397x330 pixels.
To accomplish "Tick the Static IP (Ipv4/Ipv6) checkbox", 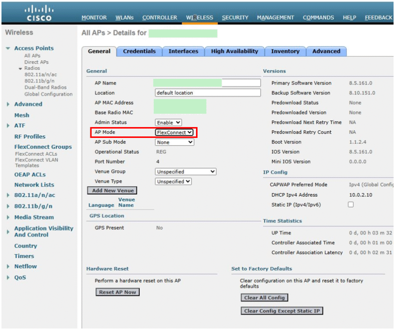I will (x=351, y=204).
